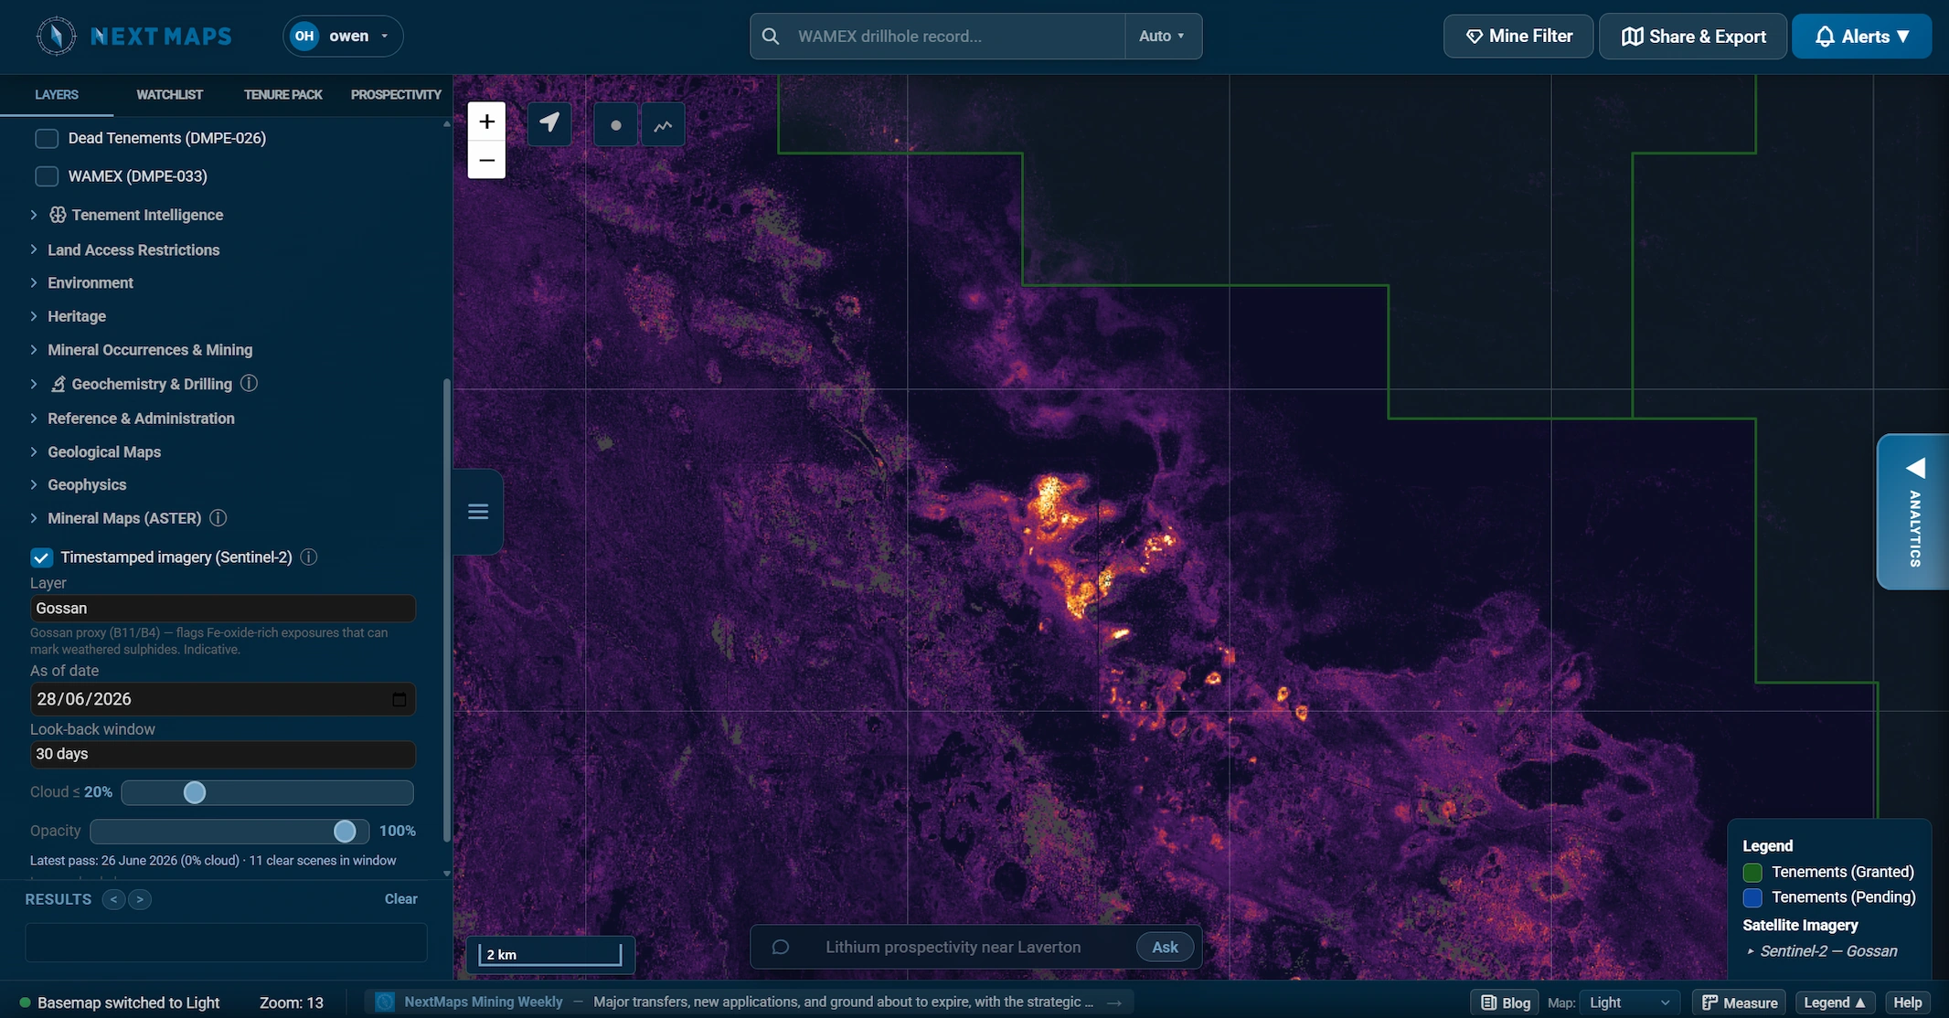Enable WAMEX (DMPE-033) layer

(47, 176)
